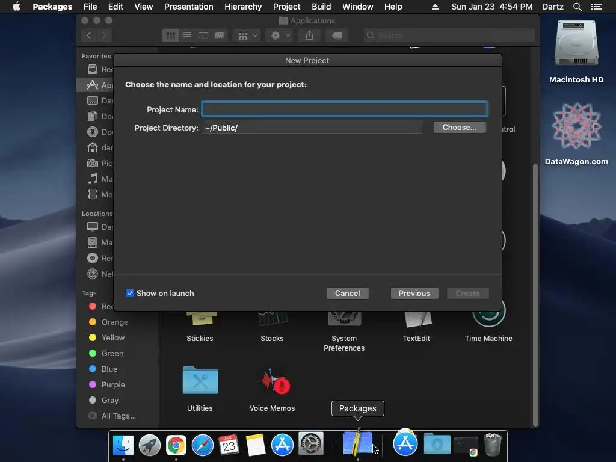This screenshot has height=462, width=616.
Task: Toggle the Show on launch checkbox
Action: coord(130,293)
